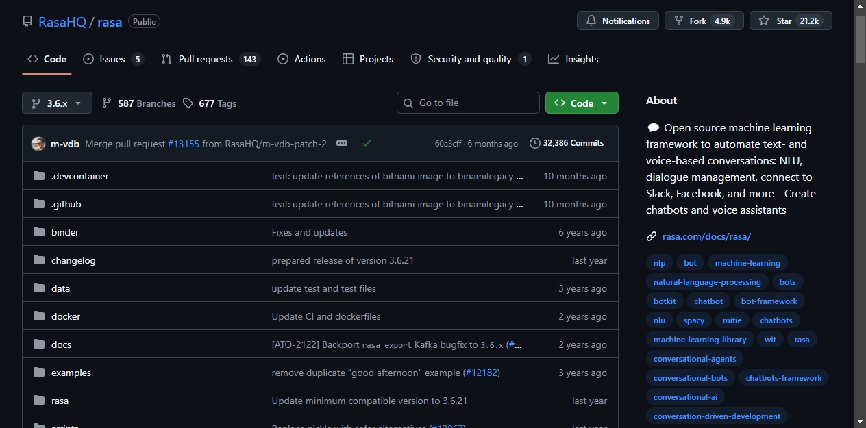Click folder icon beside docker
The height and width of the screenshot is (428, 866).
coord(39,316)
